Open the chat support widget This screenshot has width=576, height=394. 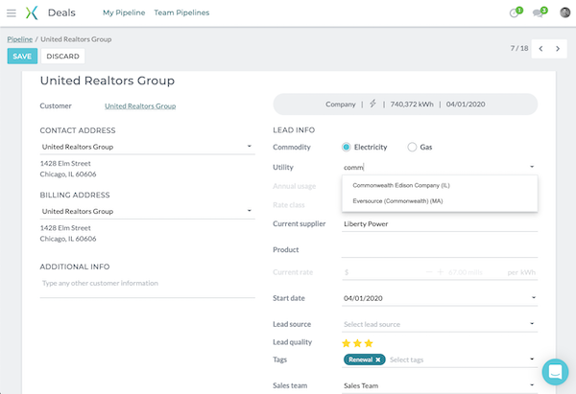pyautogui.click(x=555, y=372)
